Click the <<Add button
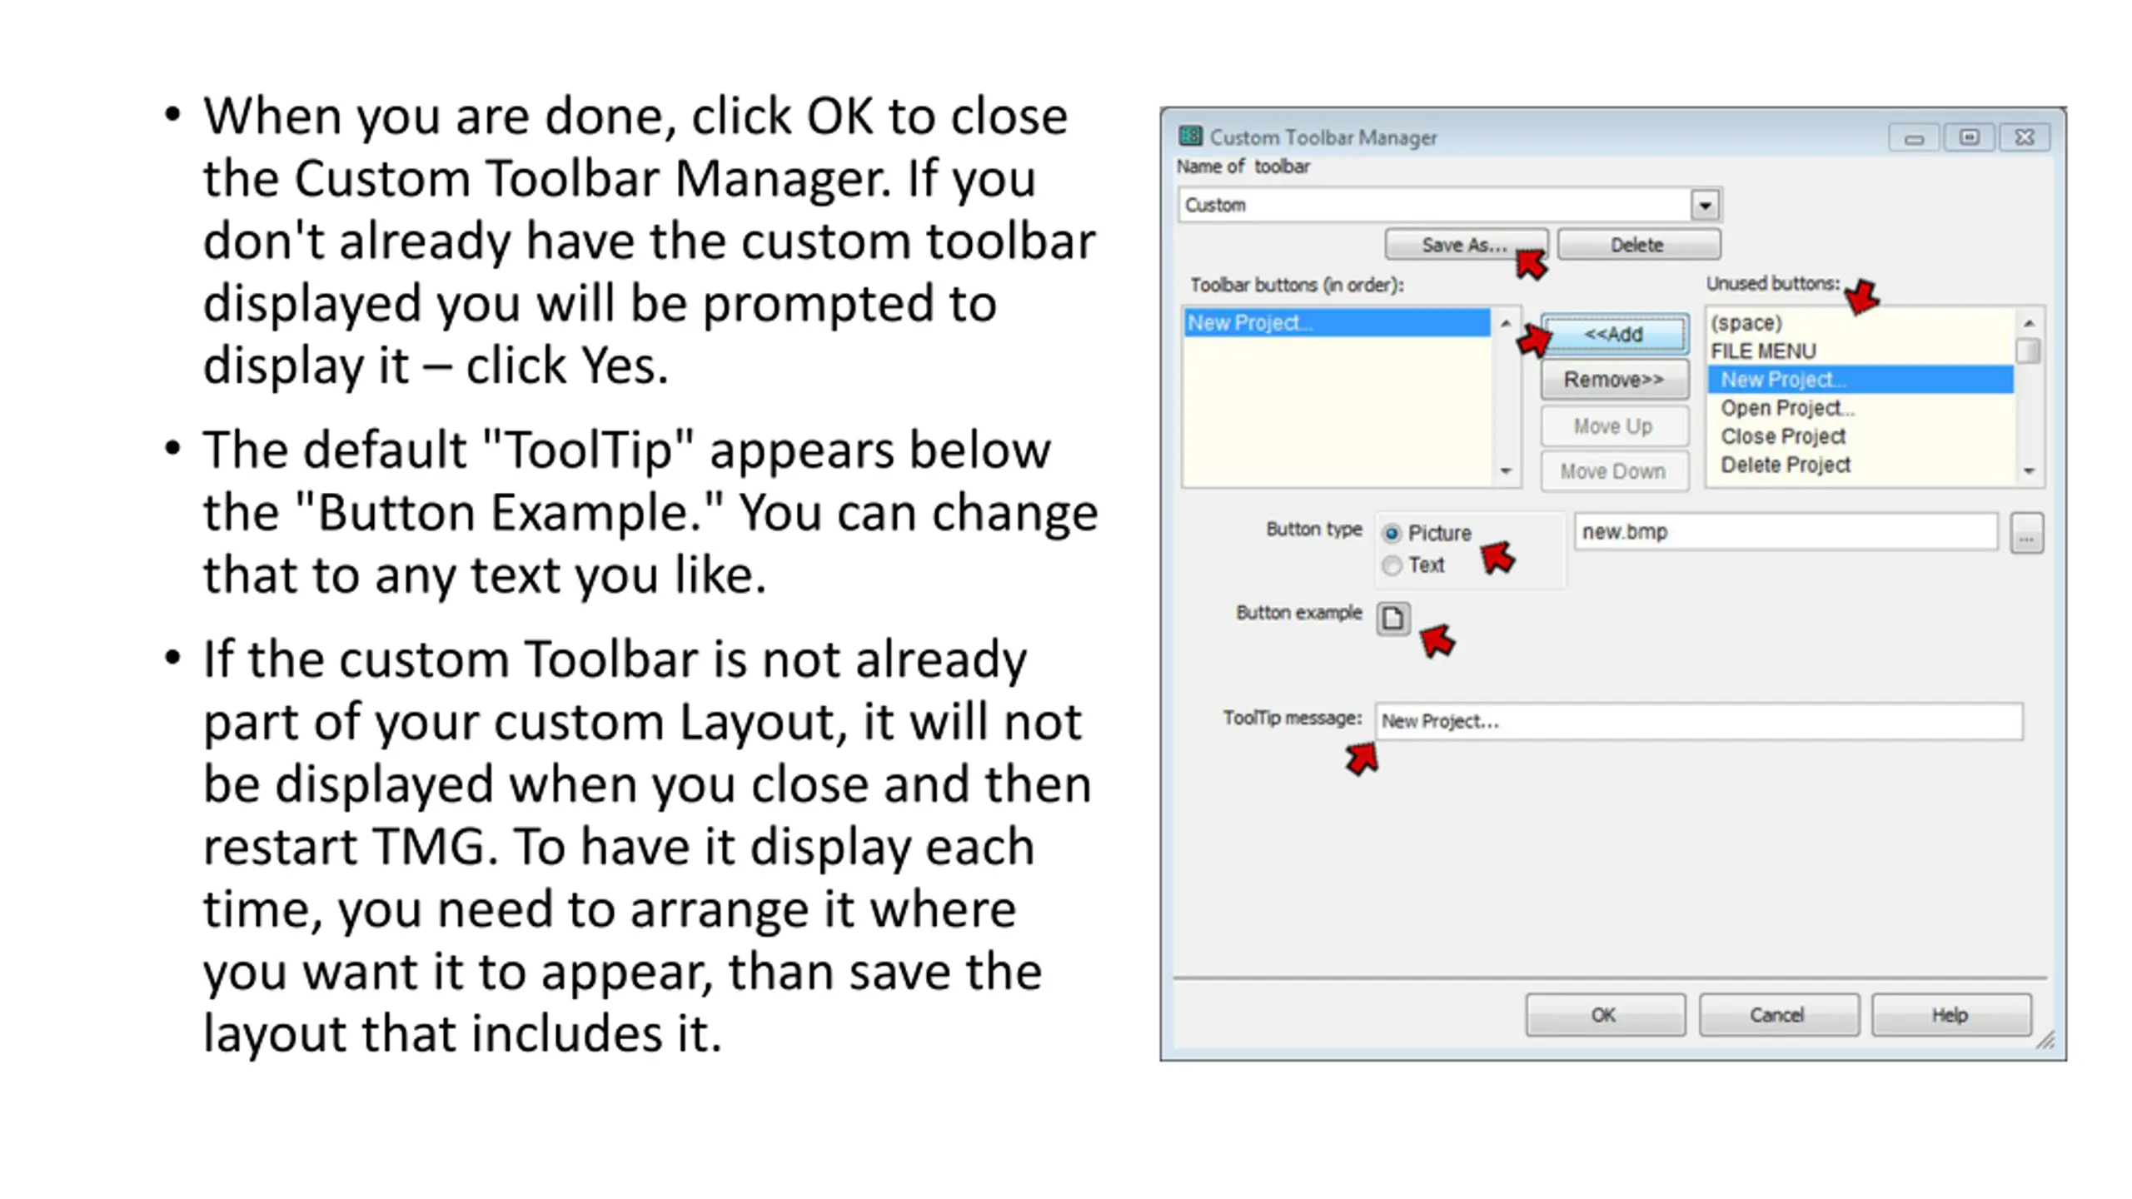Screen dimensions: 2132x1199 pyautogui.click(x=1614, y=334)
